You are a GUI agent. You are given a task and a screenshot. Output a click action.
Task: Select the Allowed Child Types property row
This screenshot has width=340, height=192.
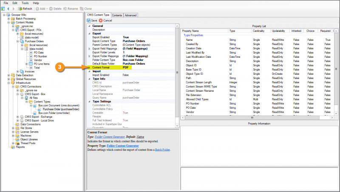(x=258, y=99)
